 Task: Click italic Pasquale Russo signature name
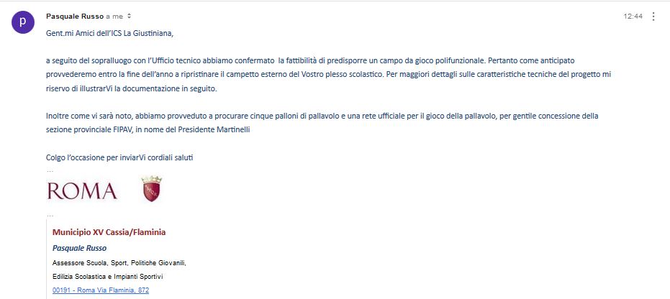[x=79, y=248]
